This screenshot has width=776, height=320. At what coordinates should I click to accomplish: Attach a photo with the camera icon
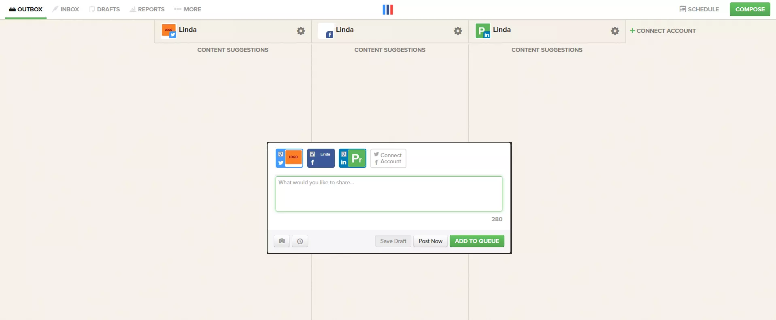coord(282,241)
